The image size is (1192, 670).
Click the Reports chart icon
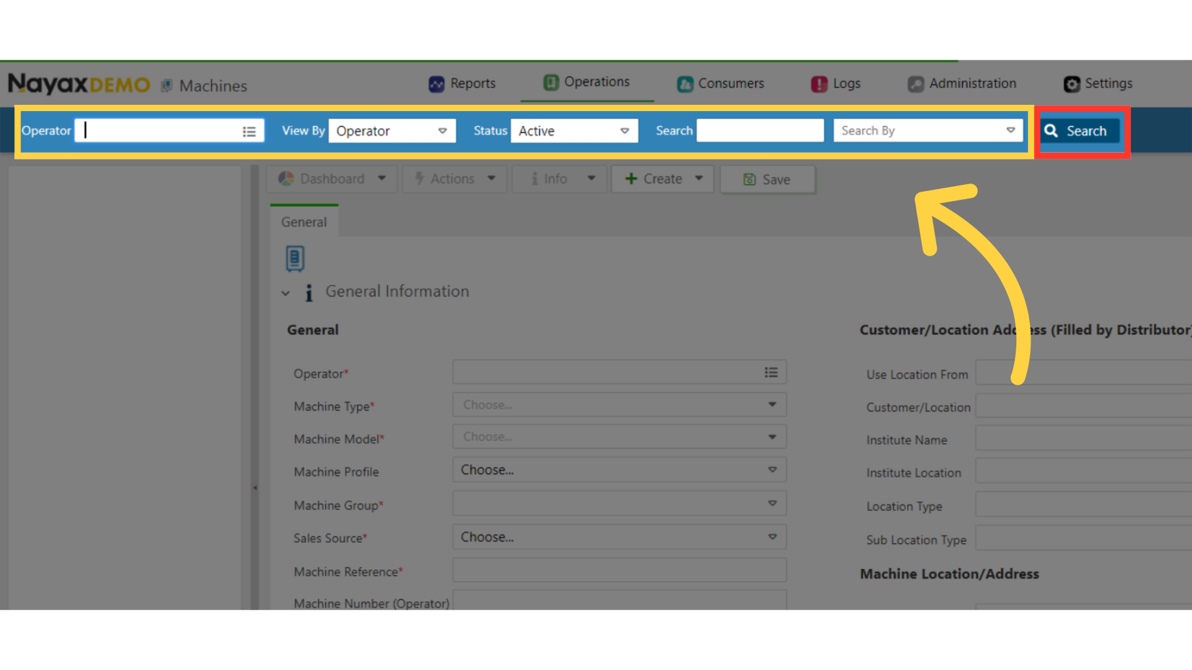click(436, 84)
